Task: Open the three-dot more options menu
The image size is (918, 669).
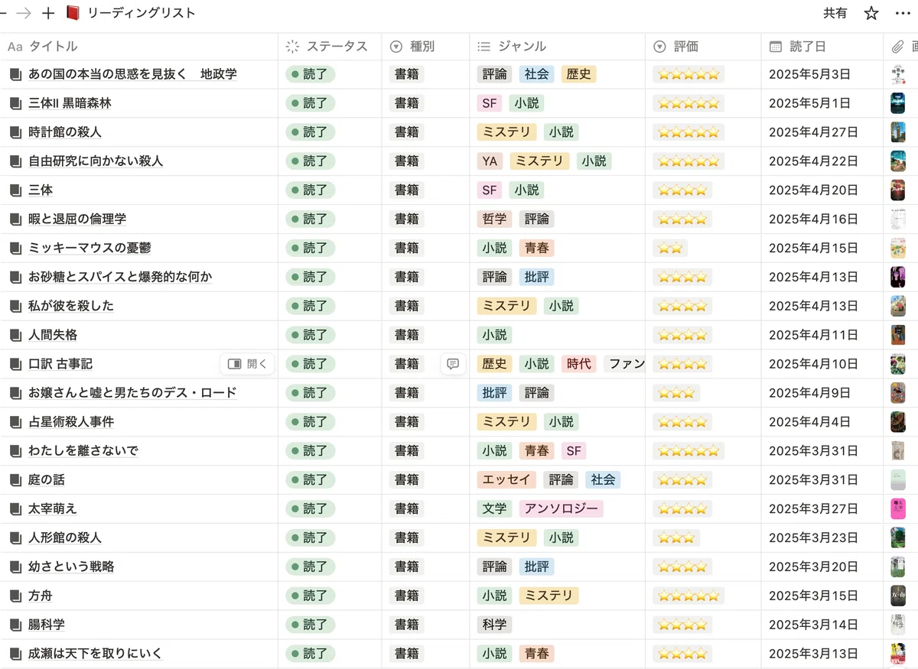Action: tap(903, 13)
